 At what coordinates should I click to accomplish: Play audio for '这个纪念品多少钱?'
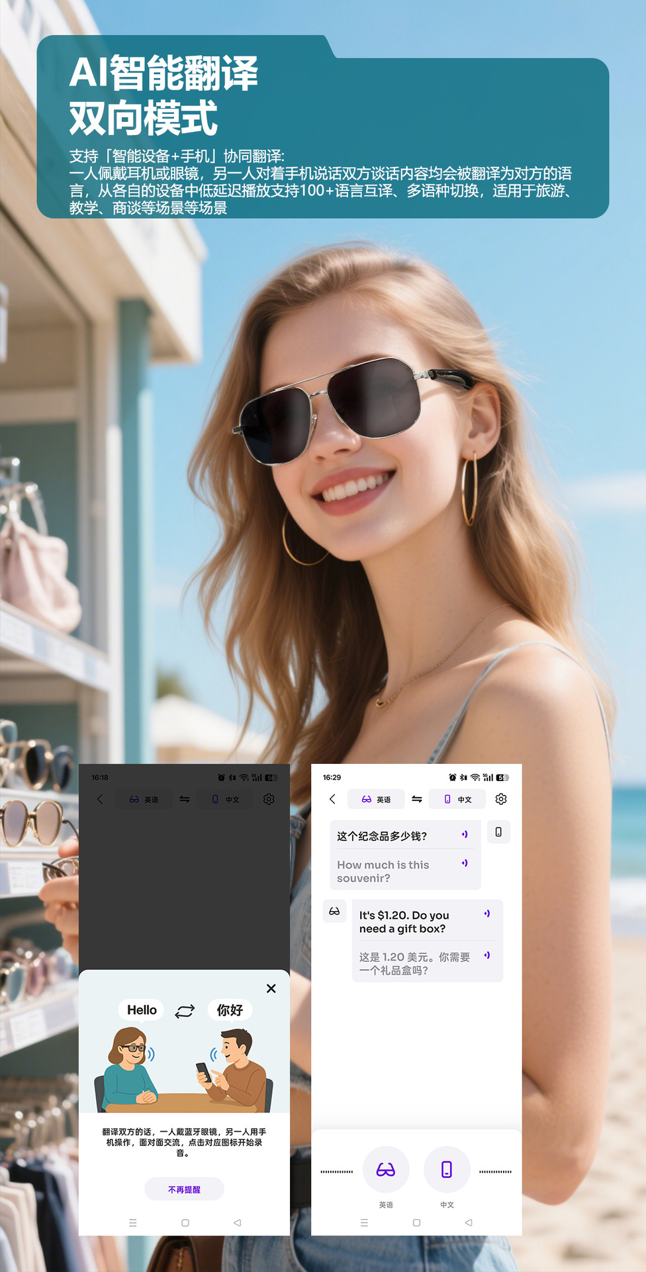pos(465,835)
